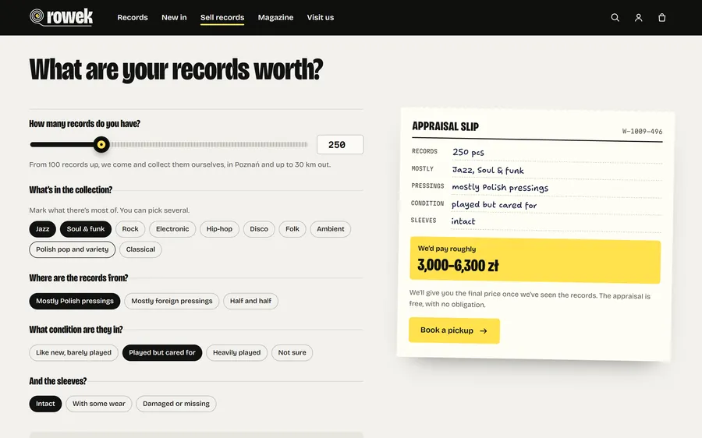Choose Mostly Polish pressings option
The width and height of the screenshot is (702, 438).
(x=75, y=301)
